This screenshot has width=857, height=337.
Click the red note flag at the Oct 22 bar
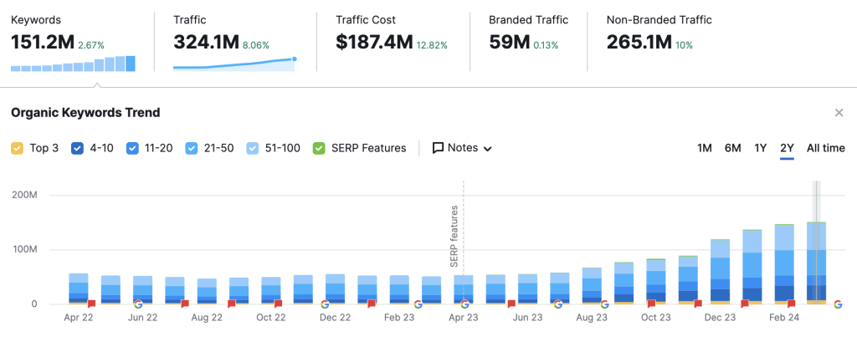tap(278, 304)
